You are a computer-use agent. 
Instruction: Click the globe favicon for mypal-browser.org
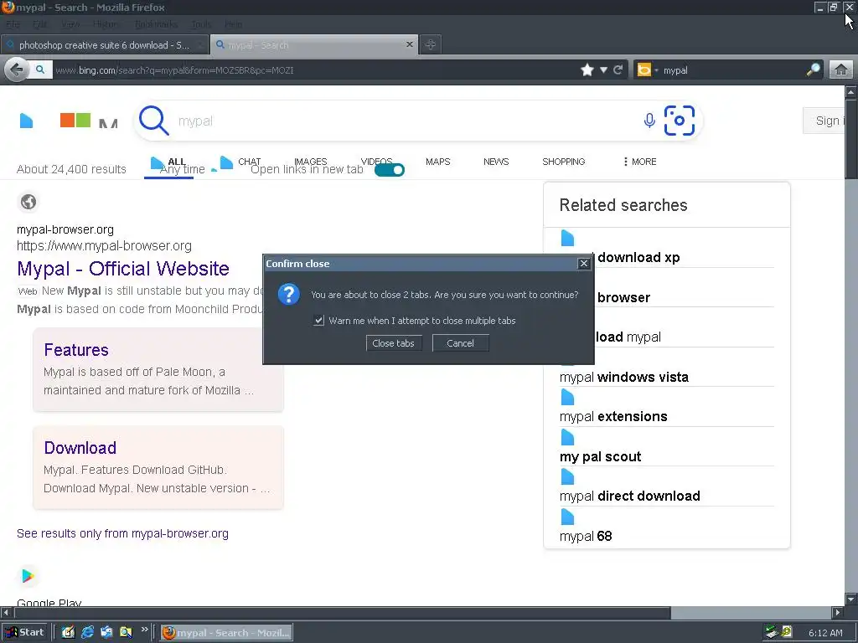point(28,202)
